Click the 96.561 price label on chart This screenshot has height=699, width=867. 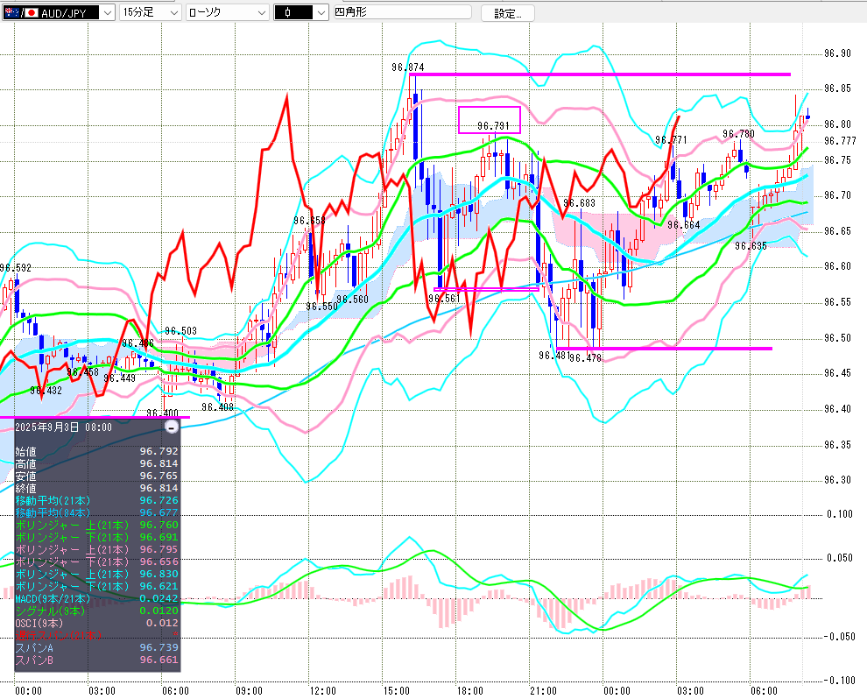click(x=444, y=299)
